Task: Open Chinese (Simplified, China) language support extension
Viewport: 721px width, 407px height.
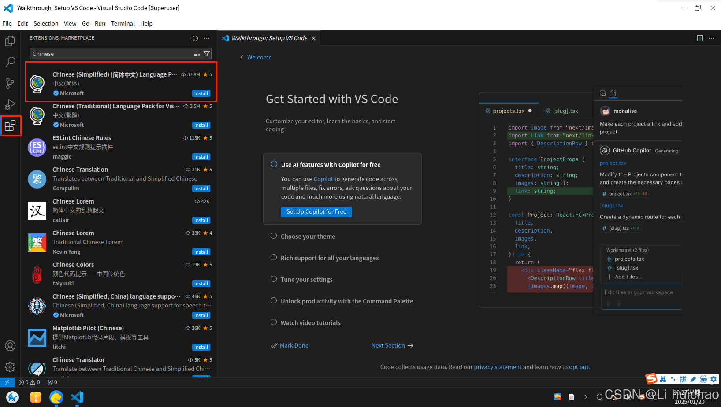Action: coord(121,306)
